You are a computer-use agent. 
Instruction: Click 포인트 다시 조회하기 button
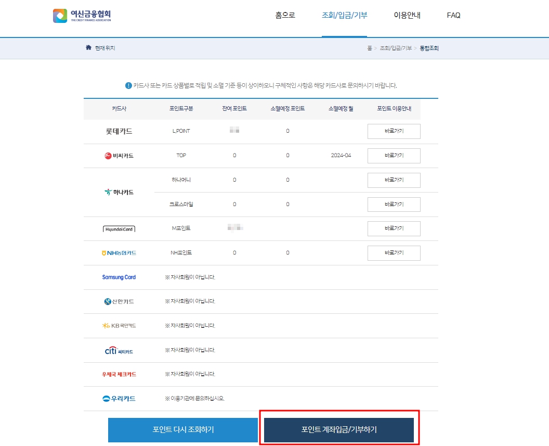pos(183,430)
